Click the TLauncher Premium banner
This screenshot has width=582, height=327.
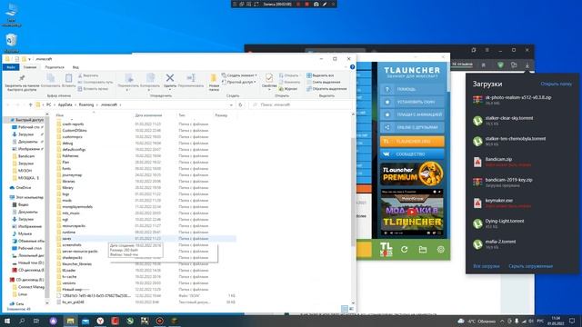coord(412,173)
